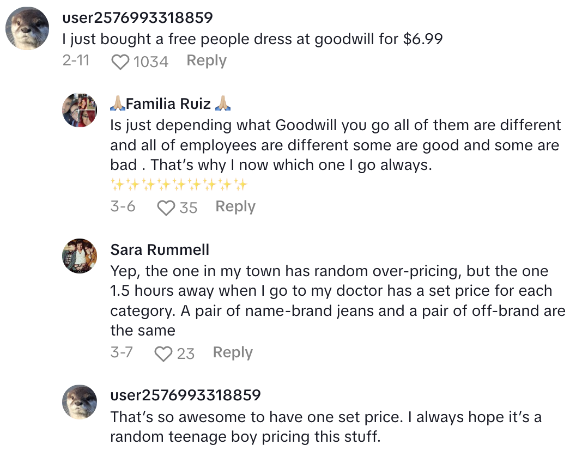The width and height of the screenshot is (582, 451).
Task: Tap the heart on Familia Ruiz's reply
Action: pos(166,208)
